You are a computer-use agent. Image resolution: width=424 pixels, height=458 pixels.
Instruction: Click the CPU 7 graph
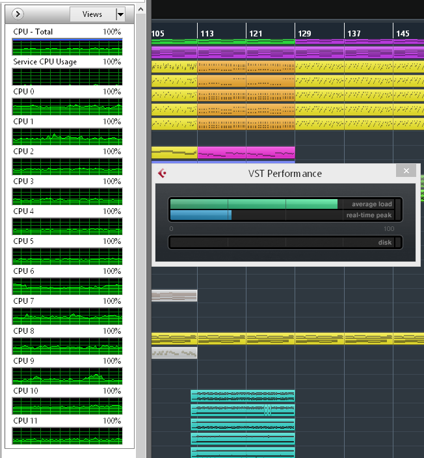tap(67, 316)
